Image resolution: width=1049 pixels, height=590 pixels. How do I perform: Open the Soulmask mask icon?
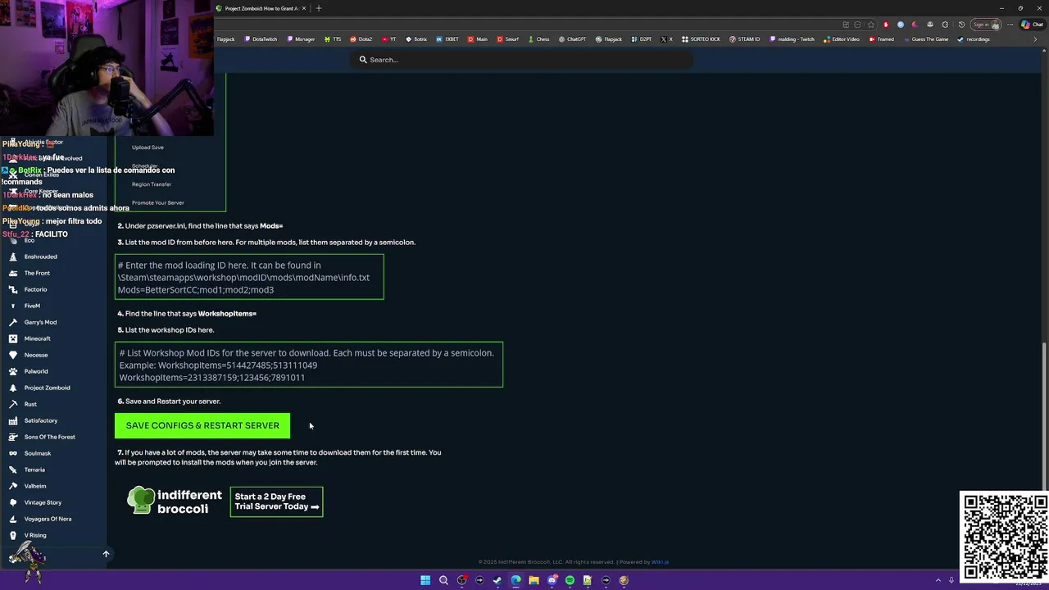13,453
